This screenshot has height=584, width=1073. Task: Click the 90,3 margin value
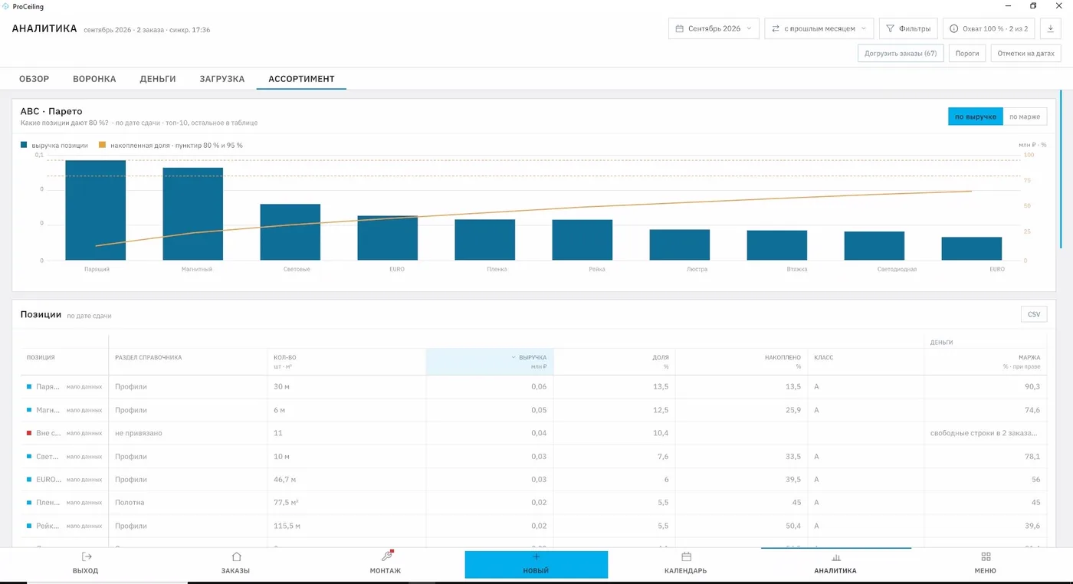1032,386
